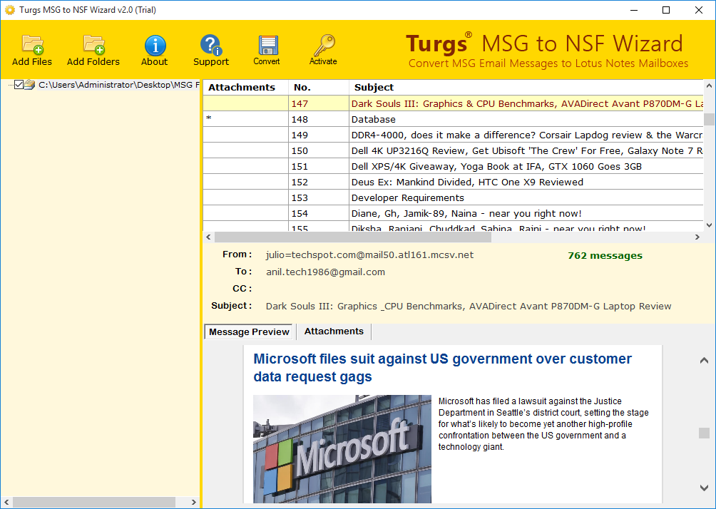Click the folder tree horizontal scrollbar thumb
The image size is (716, 509).
pyautogui.click(x=94, y=502)
